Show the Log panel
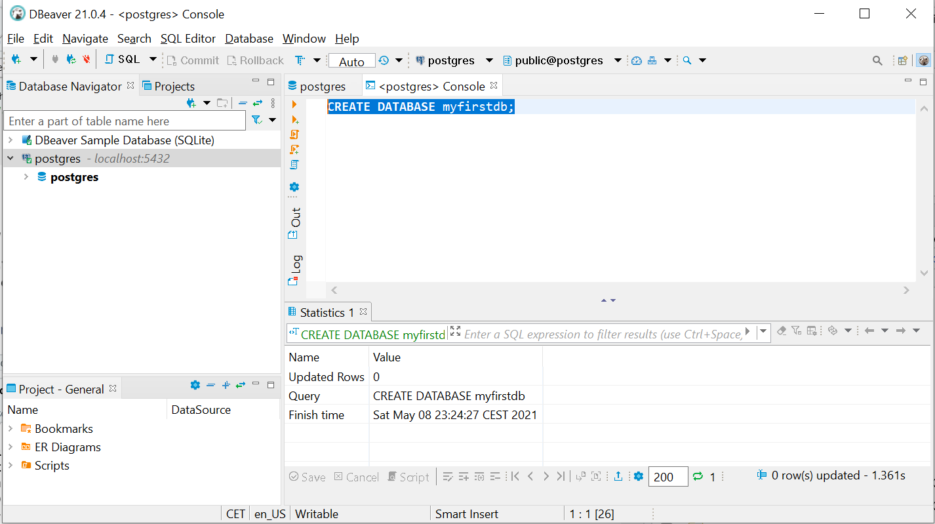Image resolution: width=935 pixels, height=524 pixels. 295,270
